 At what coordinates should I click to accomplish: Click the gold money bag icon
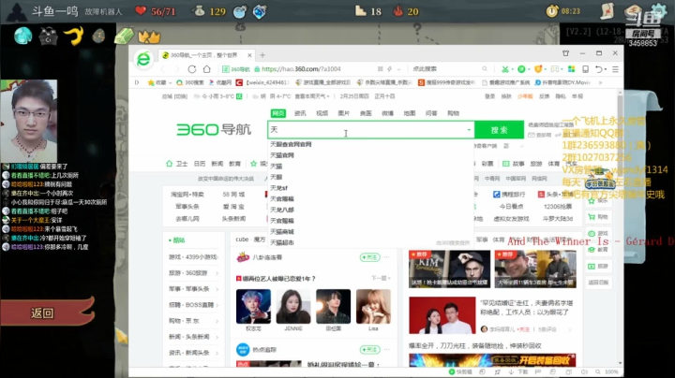coord(199,10)
